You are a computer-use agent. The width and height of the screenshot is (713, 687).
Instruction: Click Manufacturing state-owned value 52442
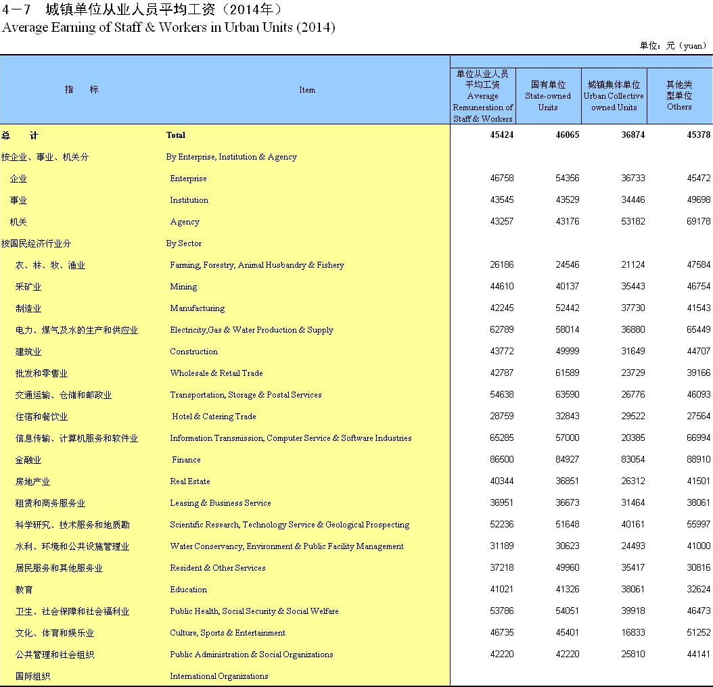(567, 308)
